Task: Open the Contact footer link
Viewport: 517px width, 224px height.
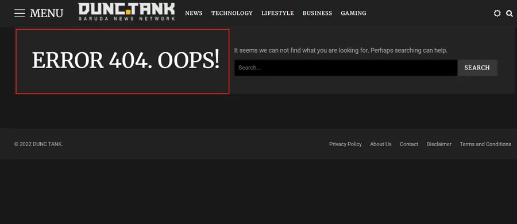Action: point(409,144)
